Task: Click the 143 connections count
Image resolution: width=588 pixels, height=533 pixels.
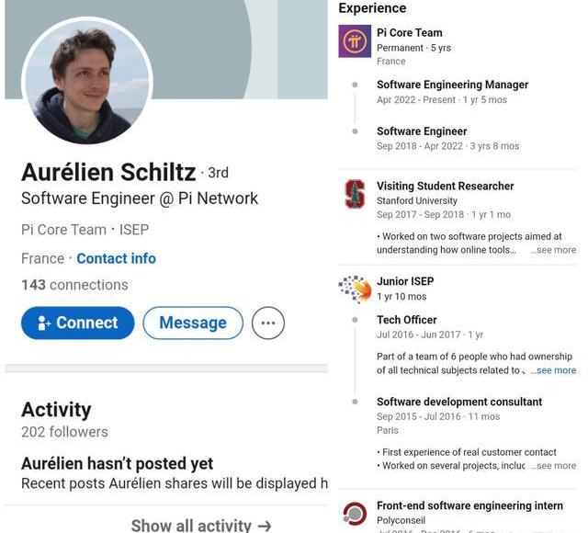Action: pos(74,285)
